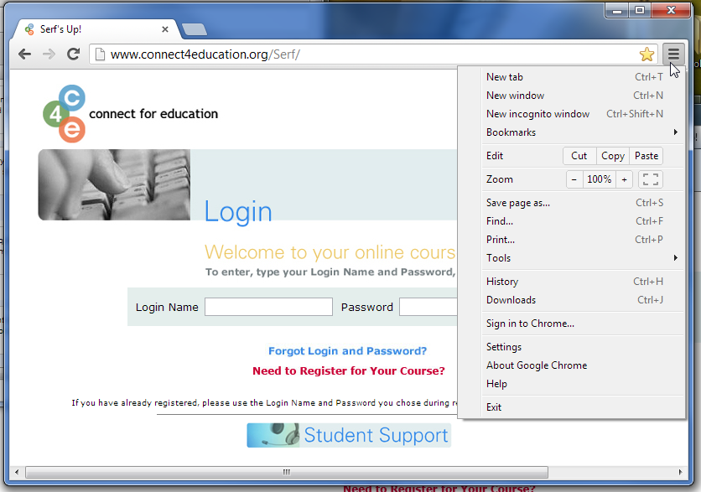Maximize the Chrome window
Viewport: 701px width, 492px height.
(x=640, y=10)
